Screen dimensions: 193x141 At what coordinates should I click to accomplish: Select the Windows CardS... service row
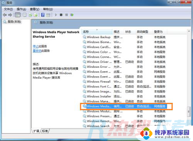click(124, 47)
